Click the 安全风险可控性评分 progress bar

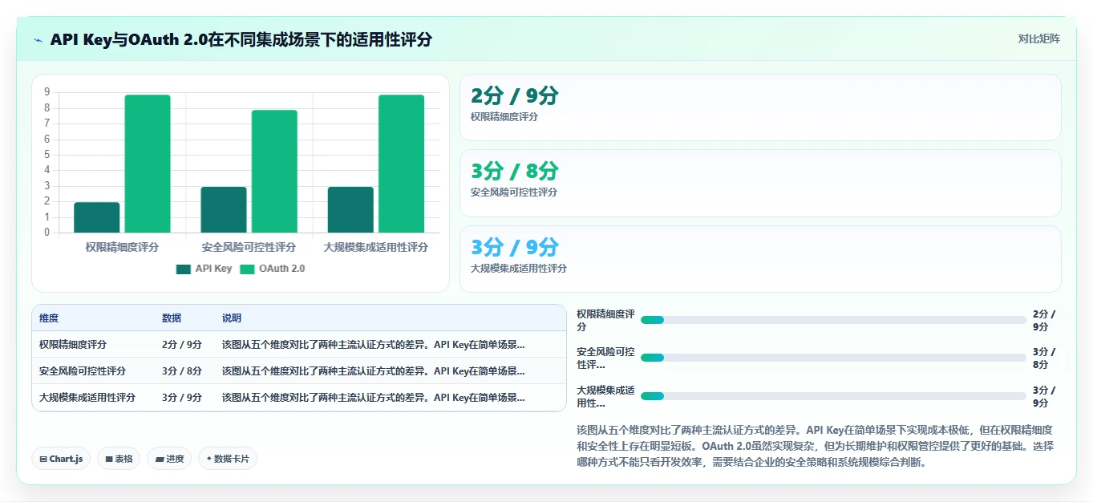click(x=833, y=358)
